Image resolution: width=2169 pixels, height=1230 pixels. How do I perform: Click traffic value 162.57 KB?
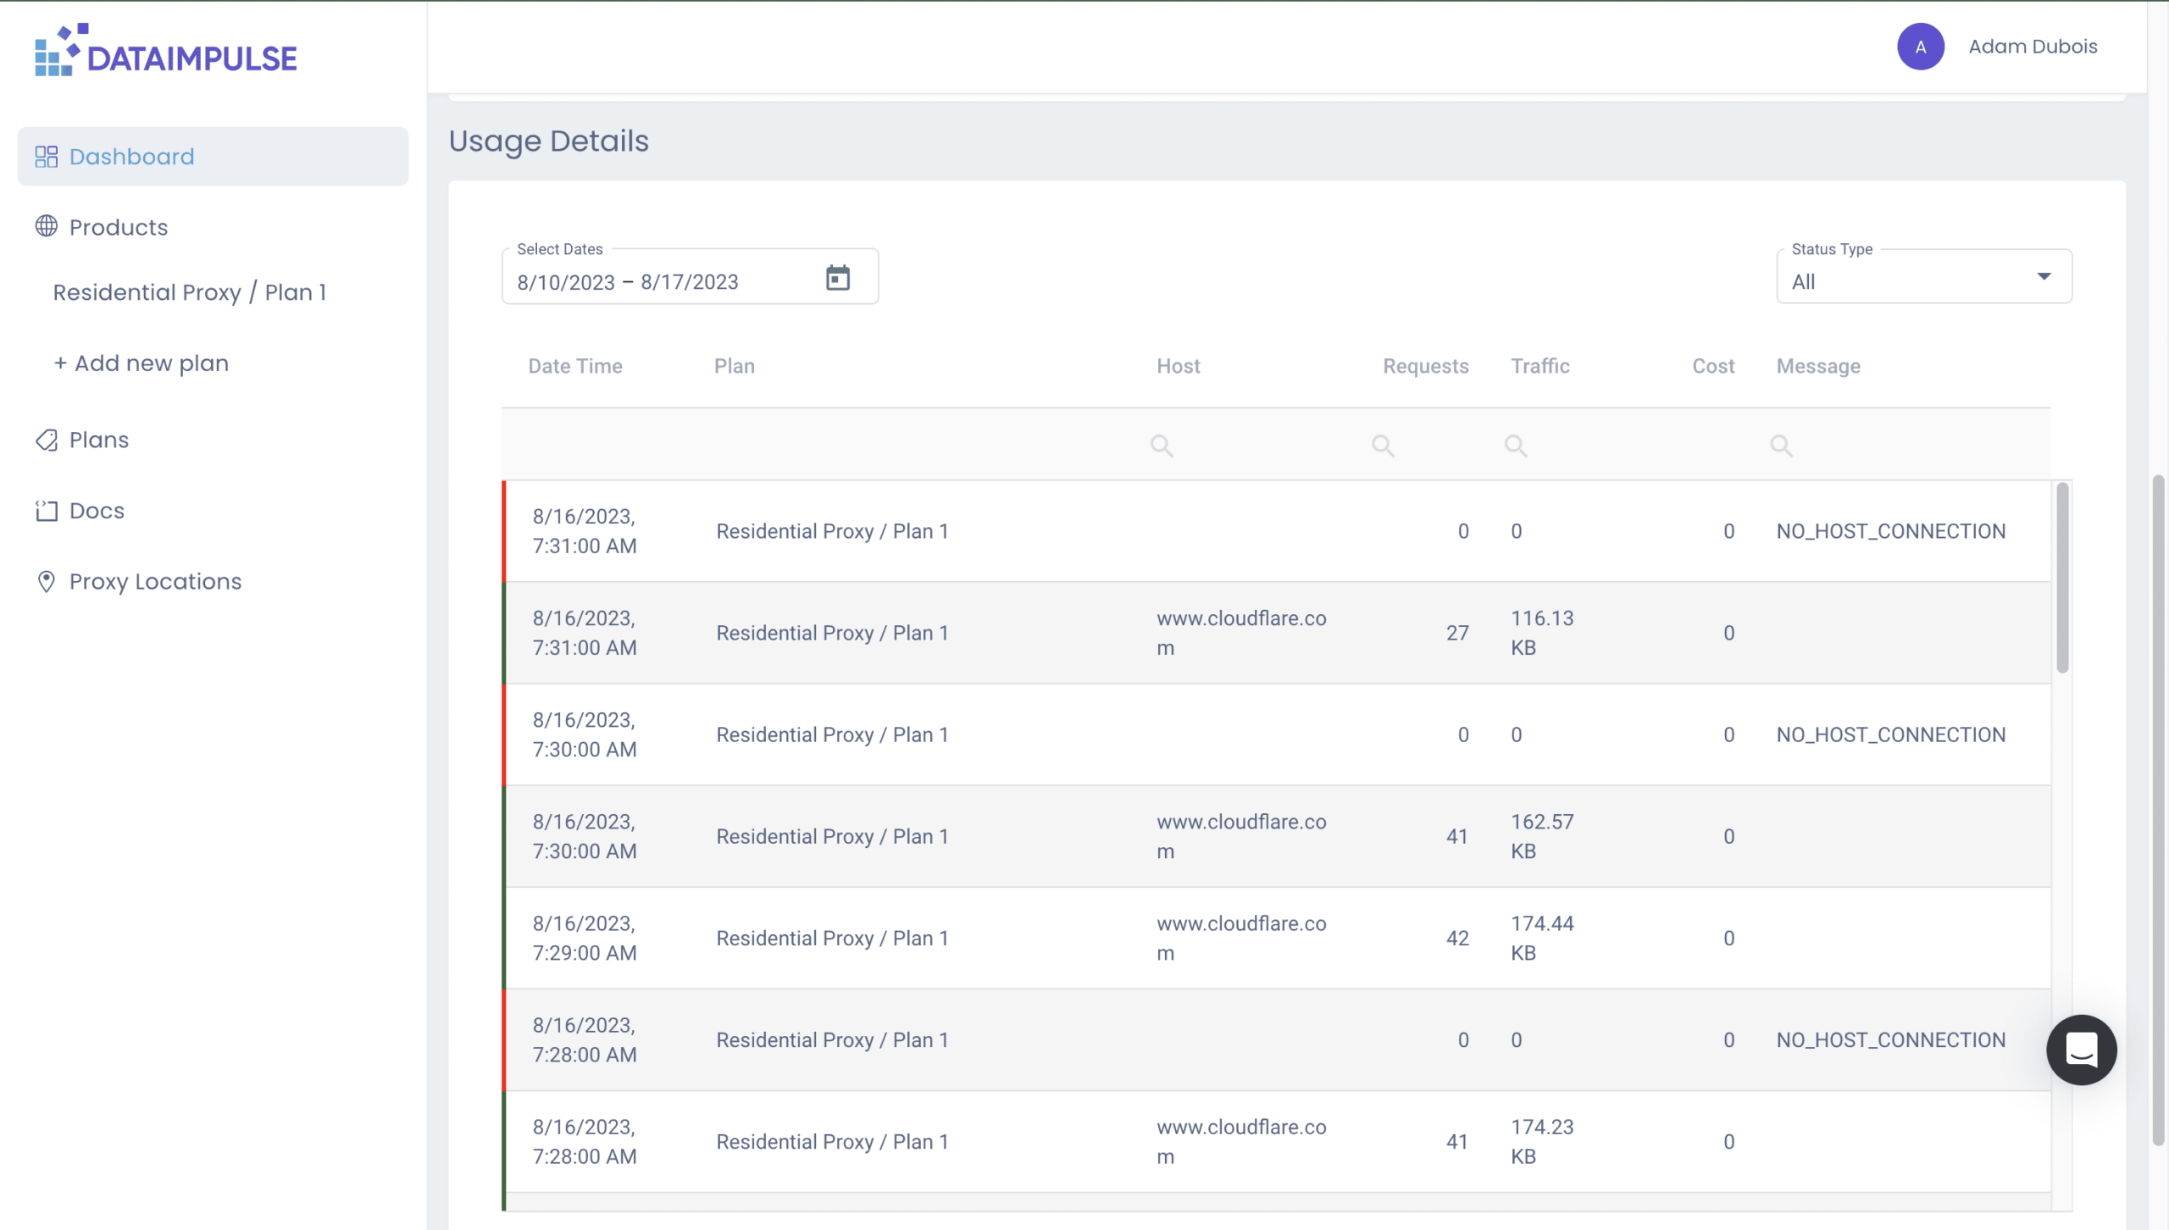(x=1542, y=836)
